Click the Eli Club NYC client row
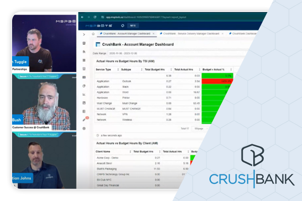The height and width of the screenshot is (201, 302). (x=139, y=180)
